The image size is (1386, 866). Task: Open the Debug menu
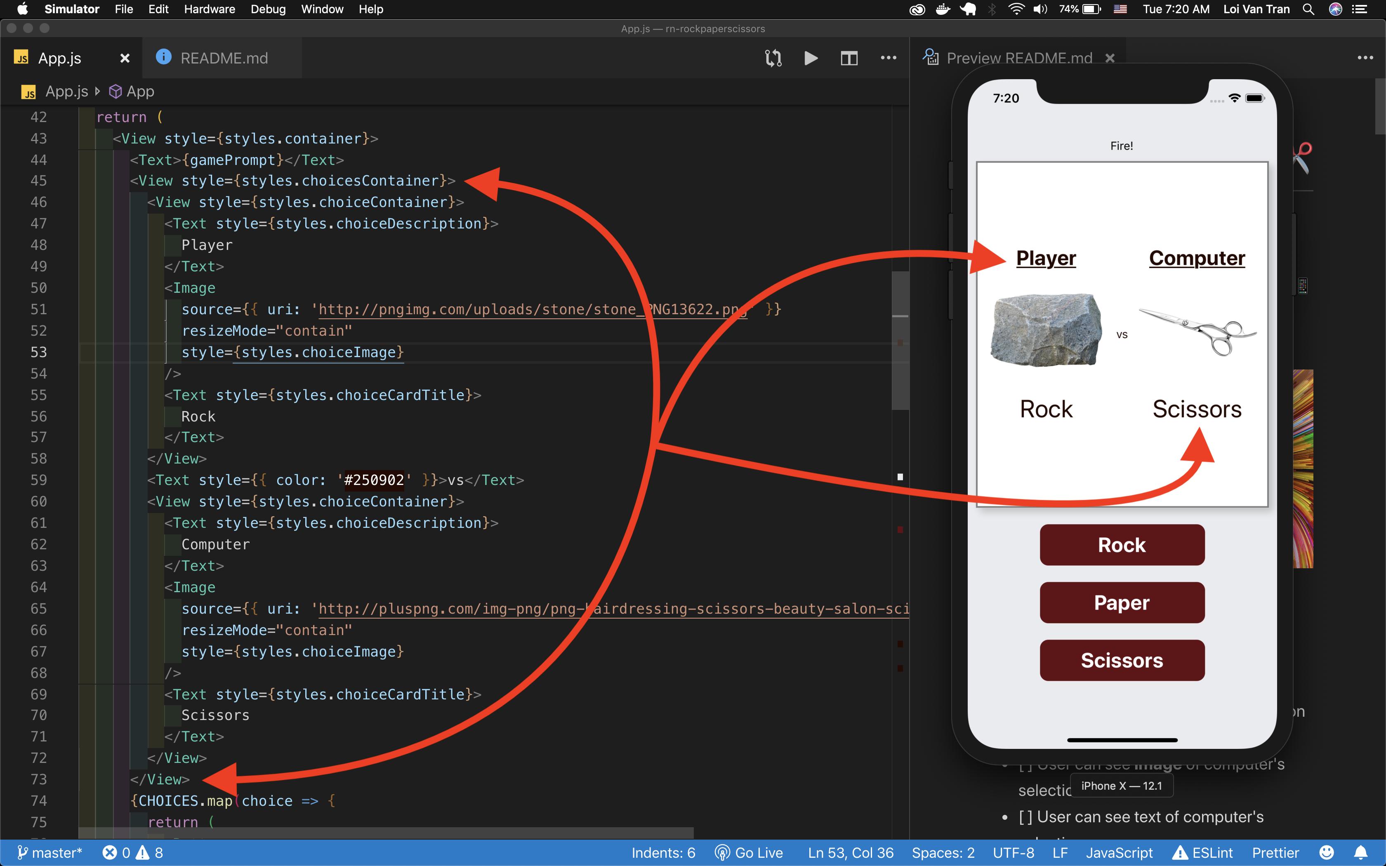tap(267, 9)
